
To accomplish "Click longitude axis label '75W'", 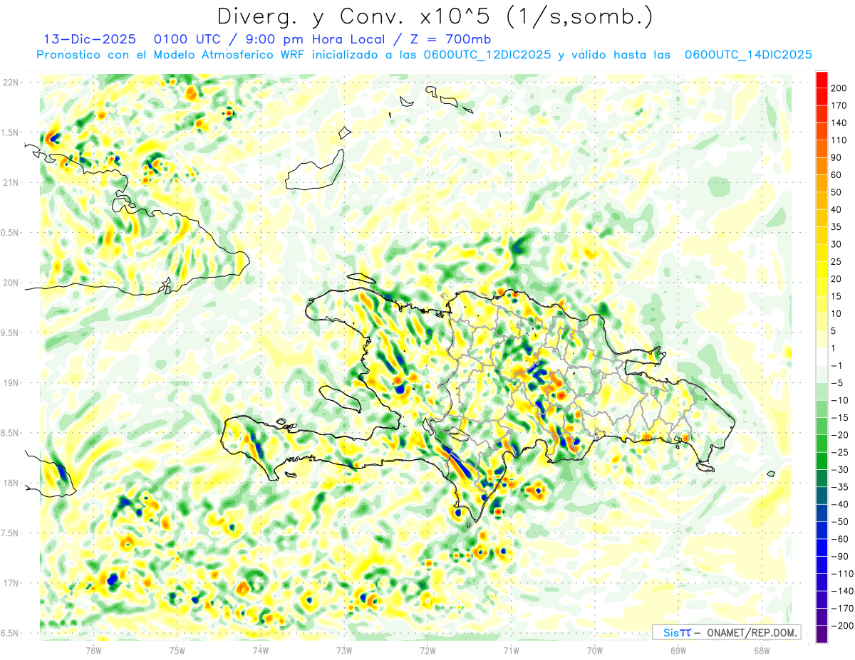I will [177, 650].
